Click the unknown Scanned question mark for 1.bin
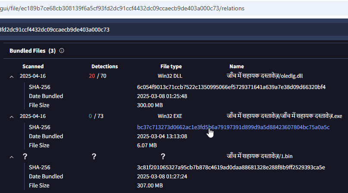The image size is (348, 193). [x=25, y=156]
